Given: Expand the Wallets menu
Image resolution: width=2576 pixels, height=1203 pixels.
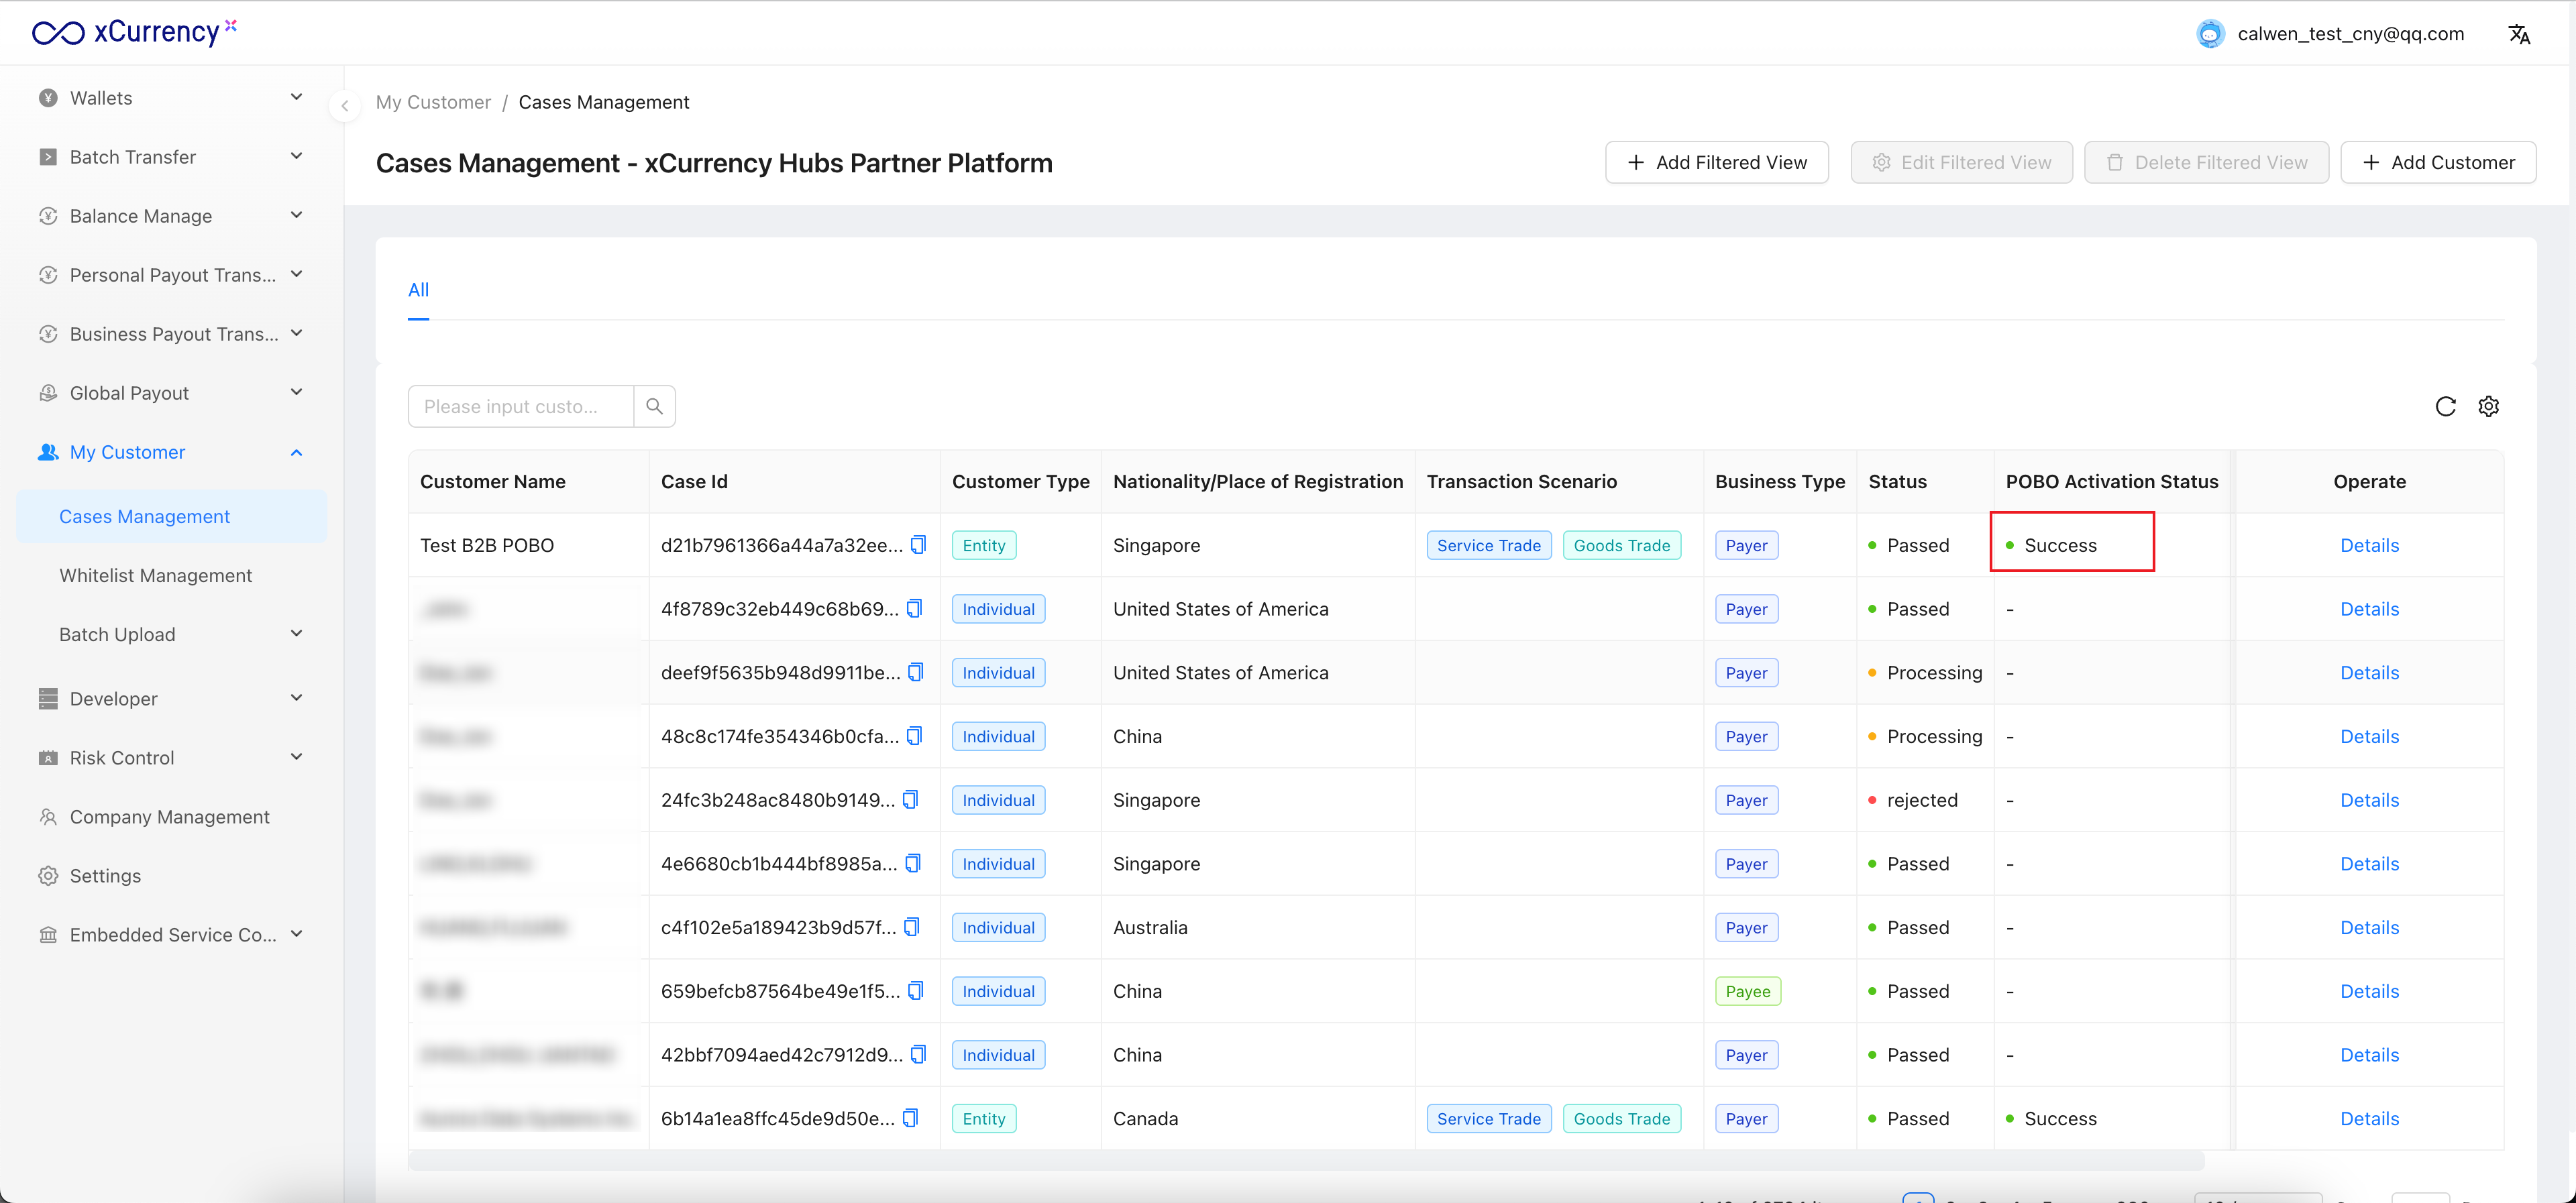Looking at the screenshot, I should (170, 98).
